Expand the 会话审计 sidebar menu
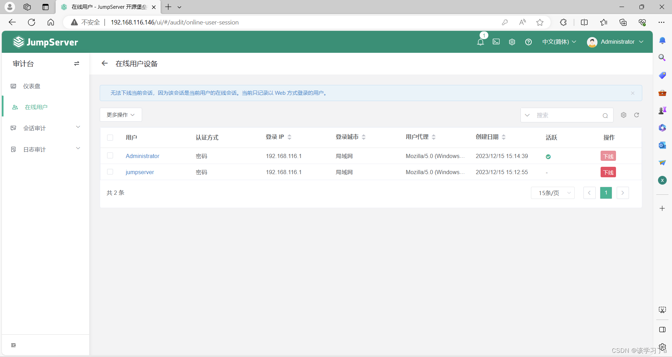 (x=45, y=128)
